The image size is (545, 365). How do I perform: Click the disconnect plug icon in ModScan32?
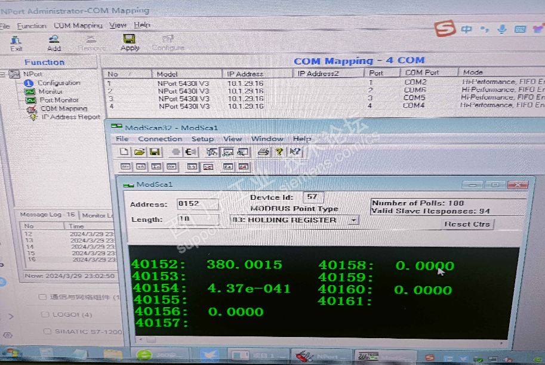(191, 151)
